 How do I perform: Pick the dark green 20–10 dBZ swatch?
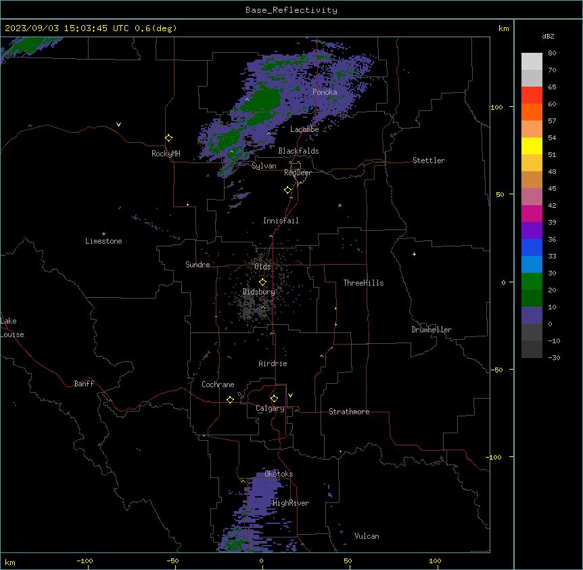[532, 299]
